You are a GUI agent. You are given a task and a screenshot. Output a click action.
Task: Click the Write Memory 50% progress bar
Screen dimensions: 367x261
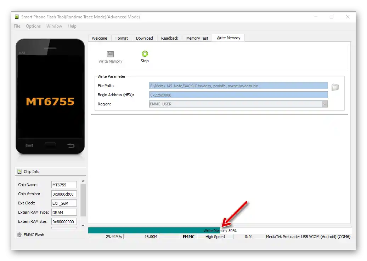[220, 230]
